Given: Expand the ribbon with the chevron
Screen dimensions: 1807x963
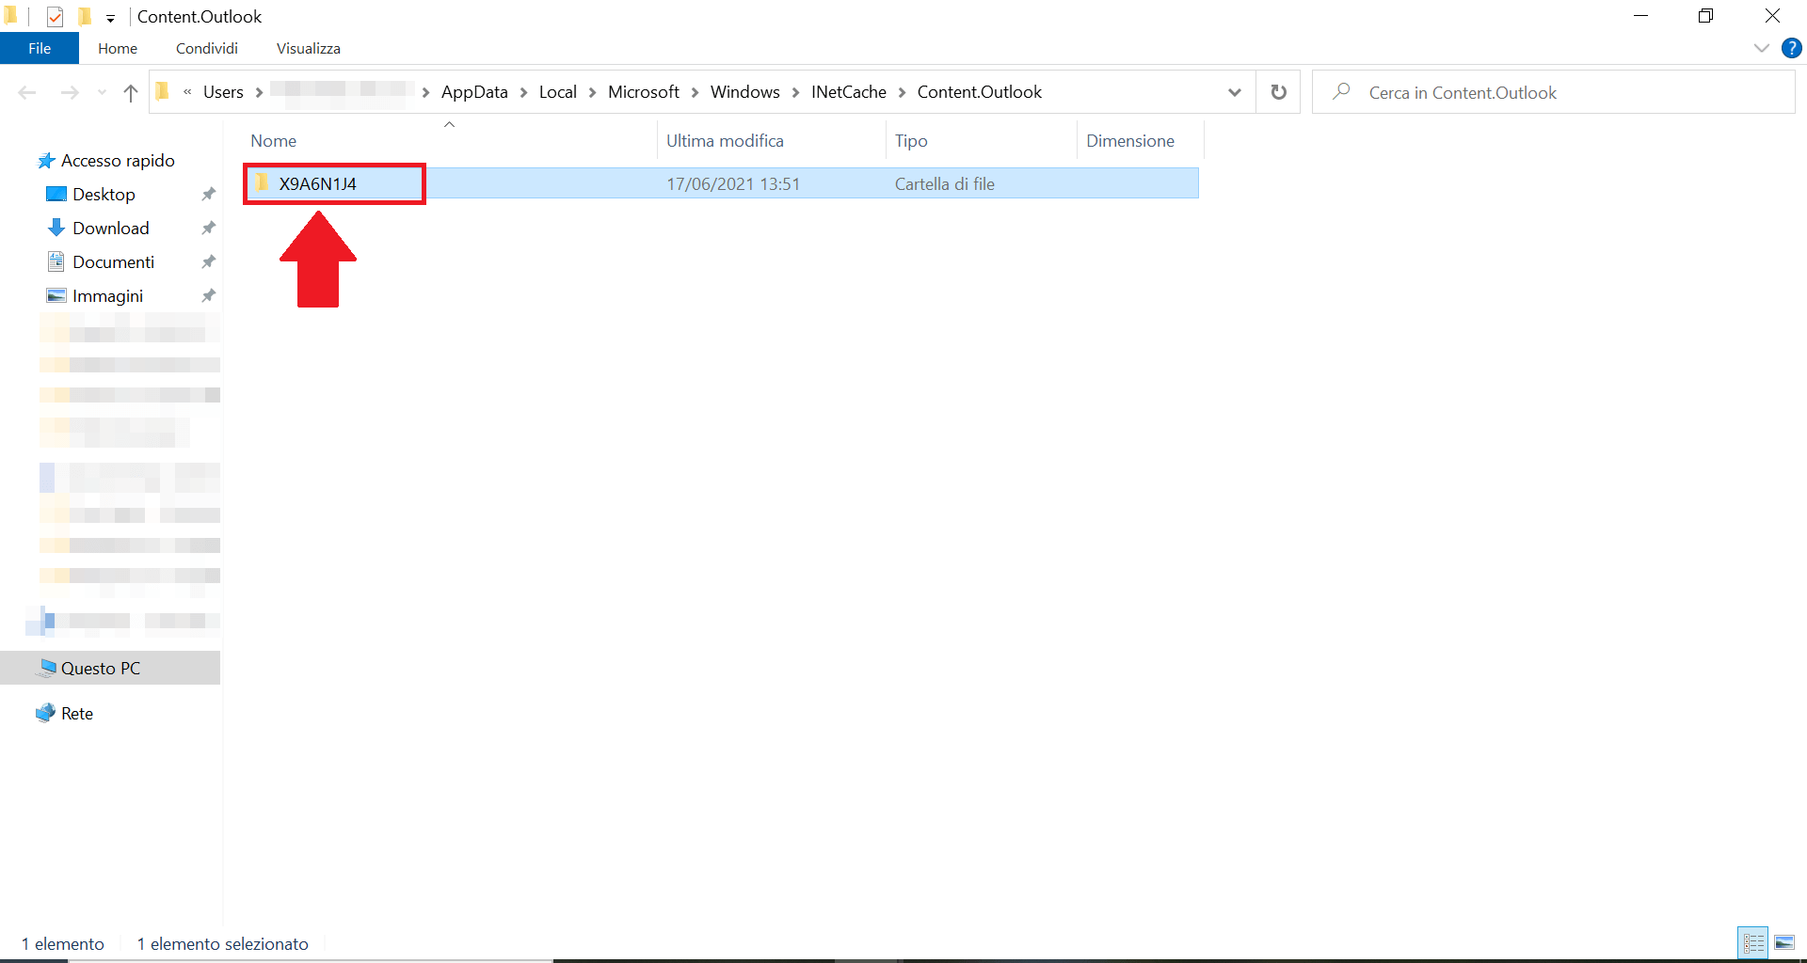Looking at the screenshot, I should 1761,48.
